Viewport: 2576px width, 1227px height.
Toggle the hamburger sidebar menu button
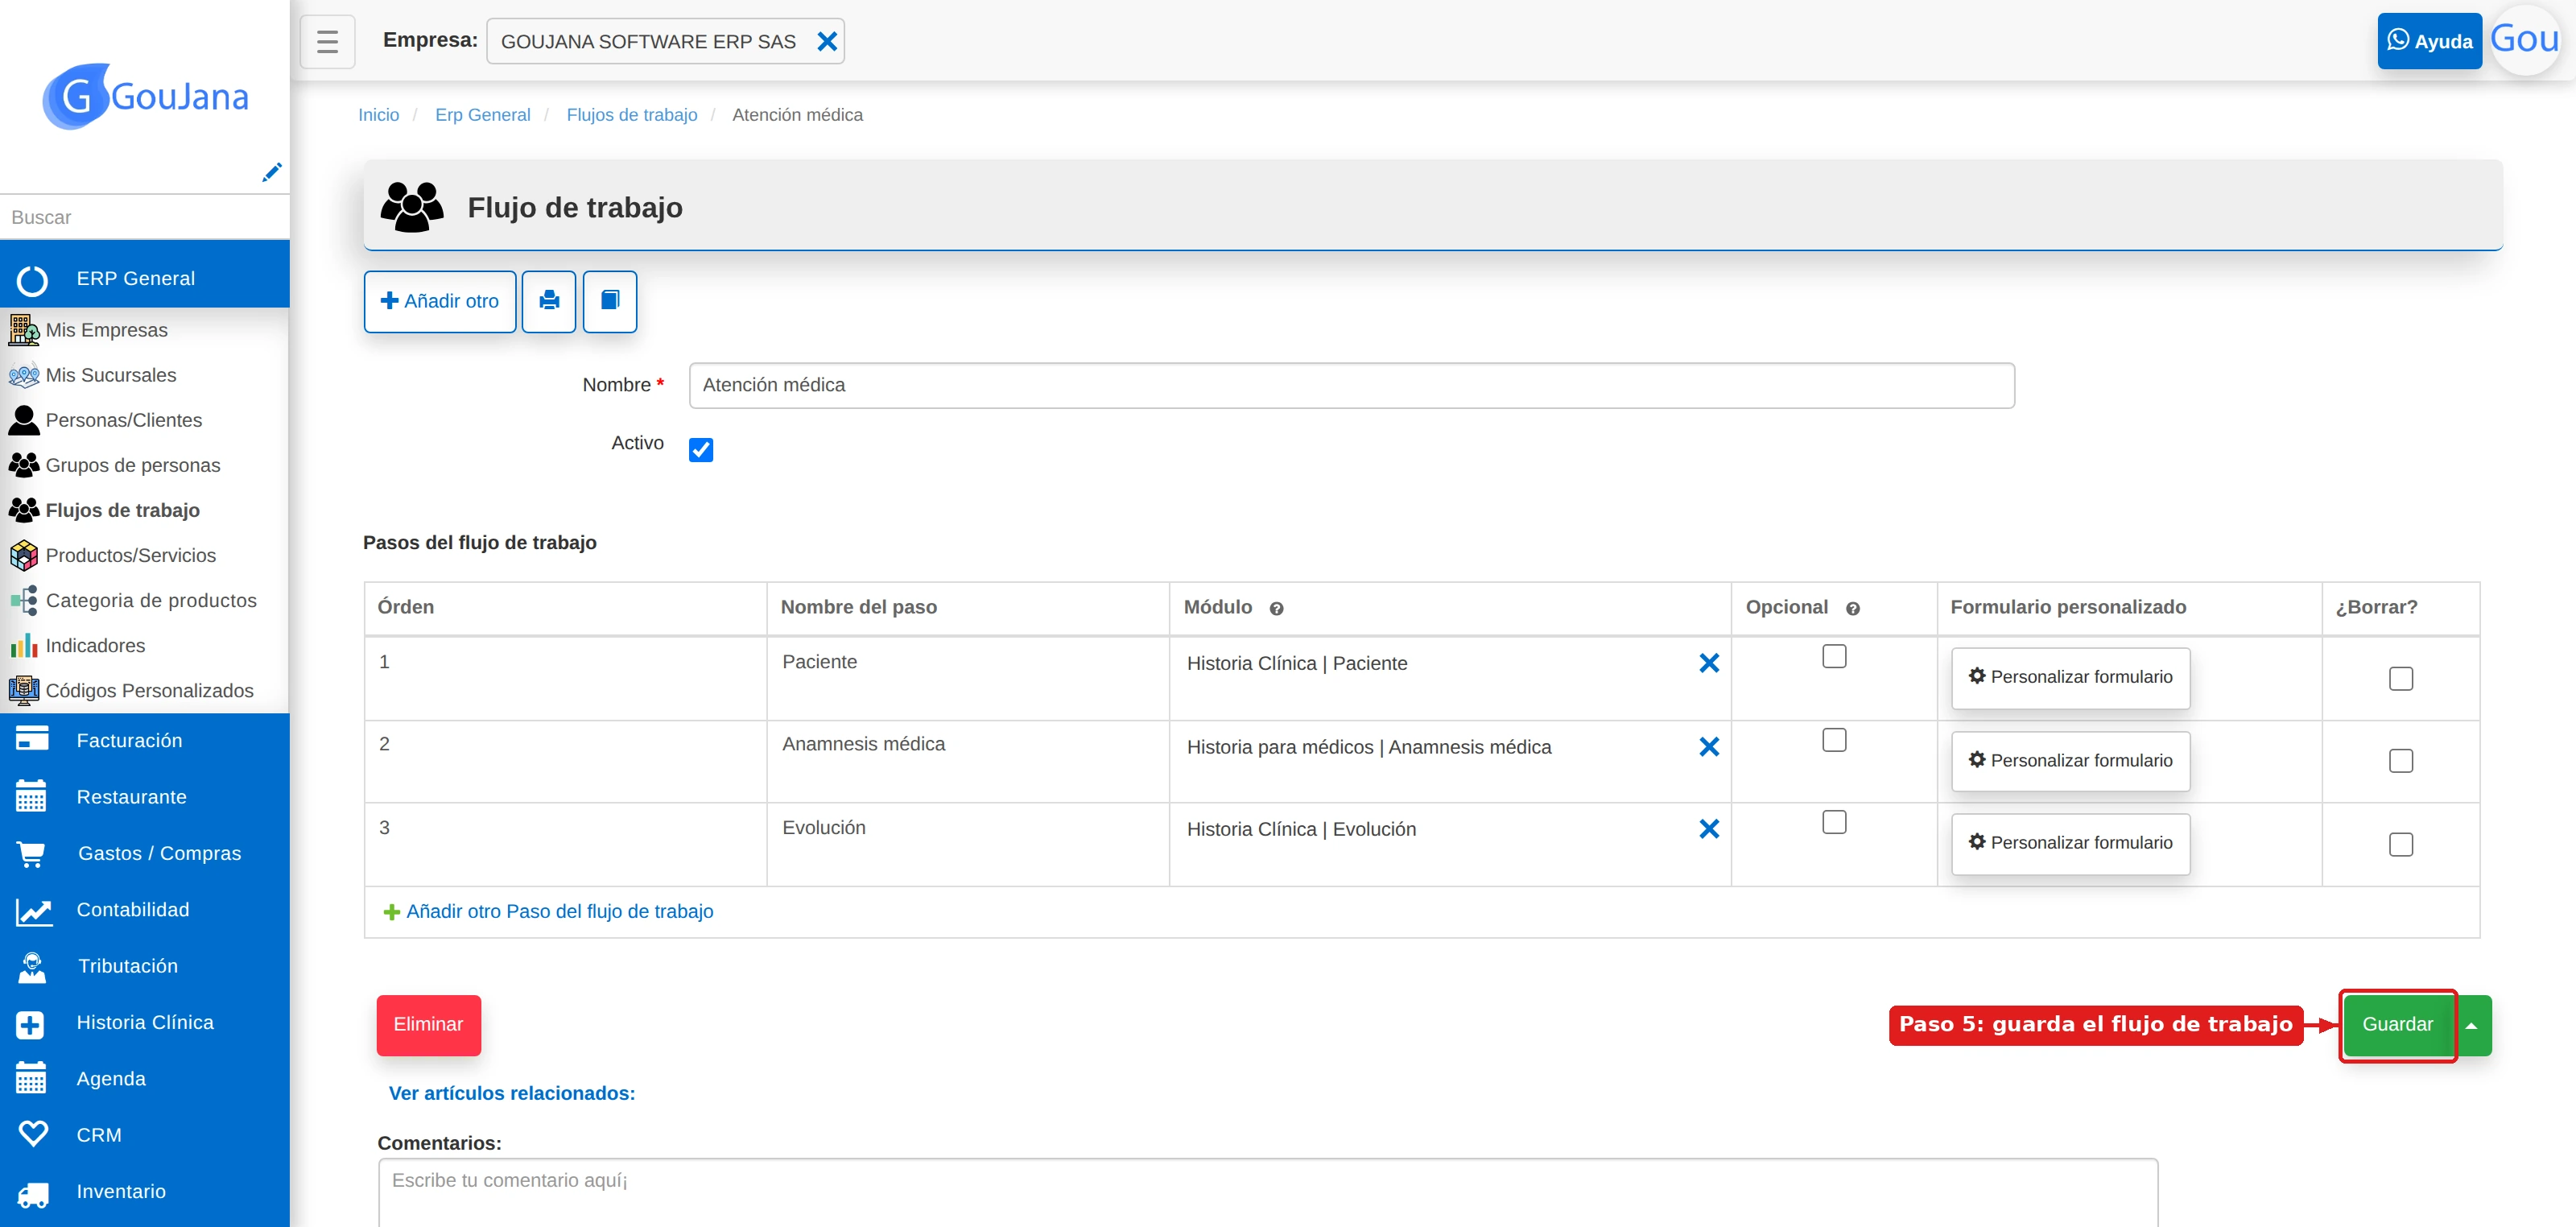pos(327,41)
